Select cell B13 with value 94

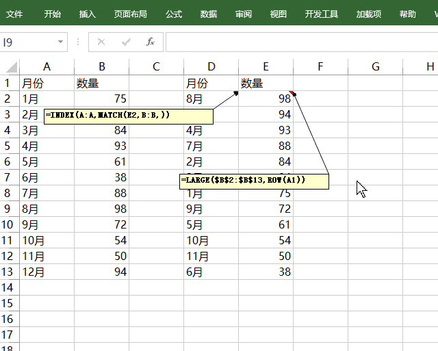tap(102, 272)
